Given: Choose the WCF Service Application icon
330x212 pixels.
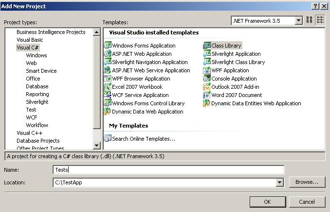Looking at the screenshot, I should [108, 95].
